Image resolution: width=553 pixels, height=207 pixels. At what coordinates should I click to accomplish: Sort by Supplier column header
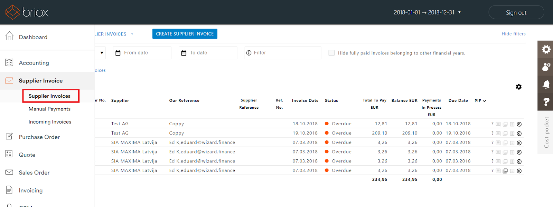click(120, 101)
